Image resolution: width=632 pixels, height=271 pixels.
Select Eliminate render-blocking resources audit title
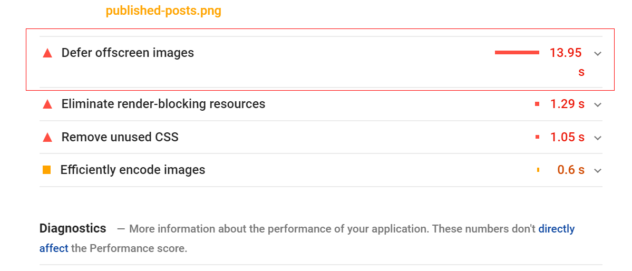click(163, 104)
